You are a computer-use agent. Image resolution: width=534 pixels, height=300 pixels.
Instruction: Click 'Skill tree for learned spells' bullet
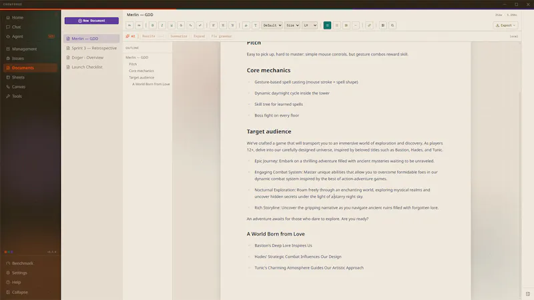click(278, 104)
